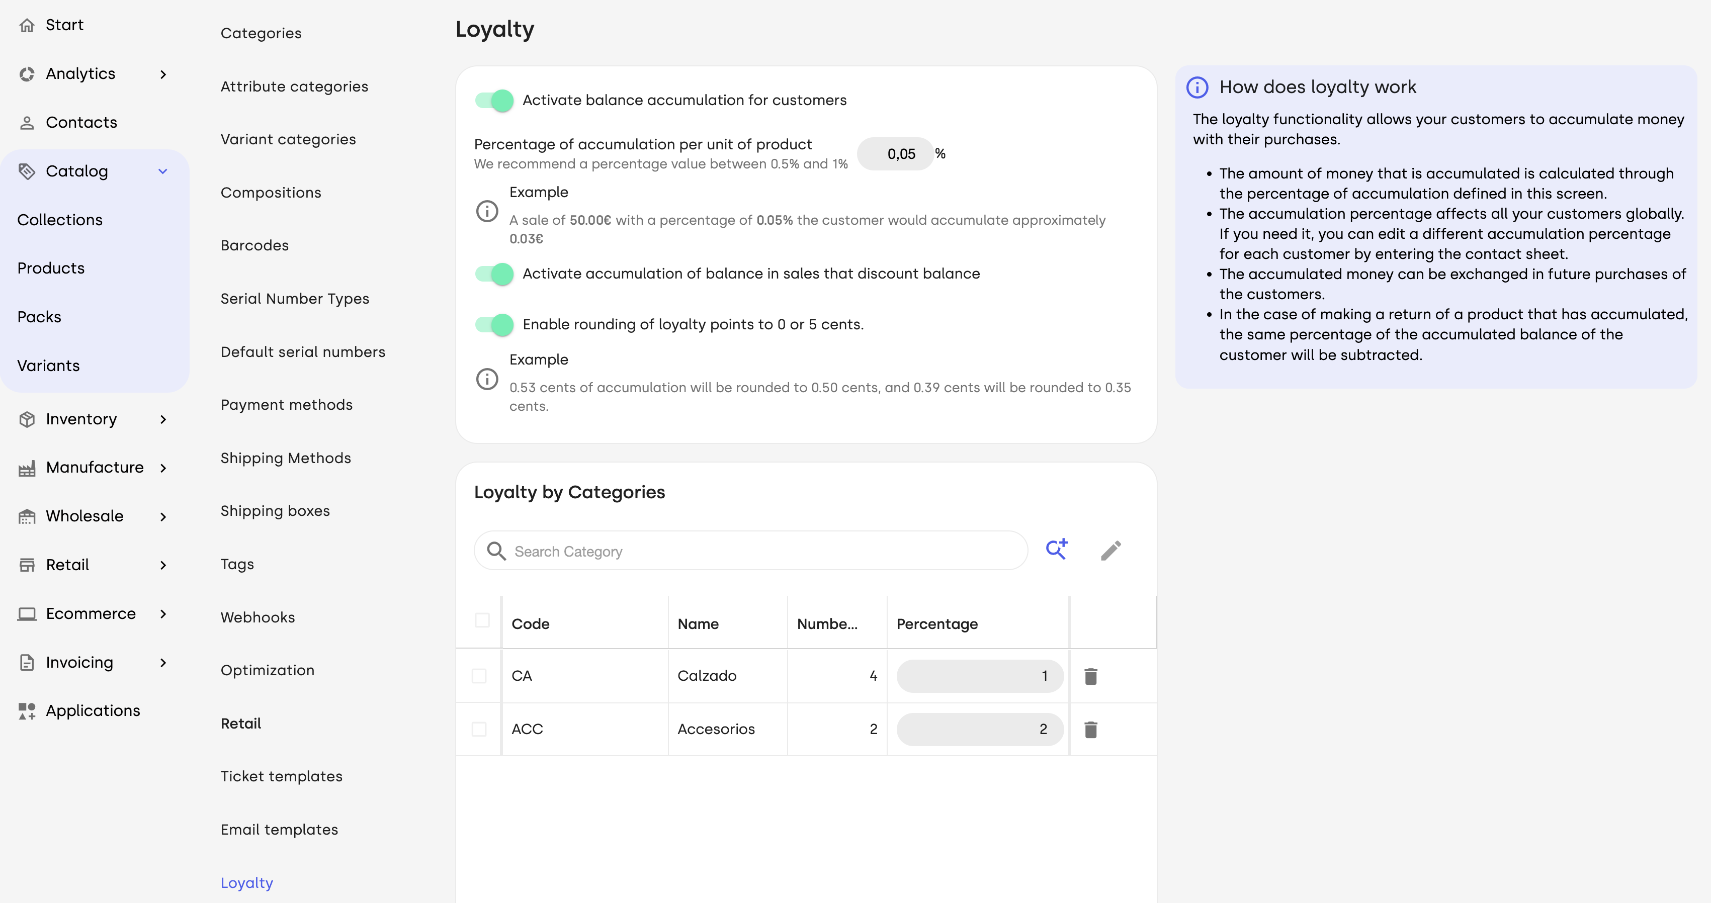The width and height of the screenshot is (1711, 903).
Task: Expand the Analytics menu chevron
Action: tap(163, 74)
